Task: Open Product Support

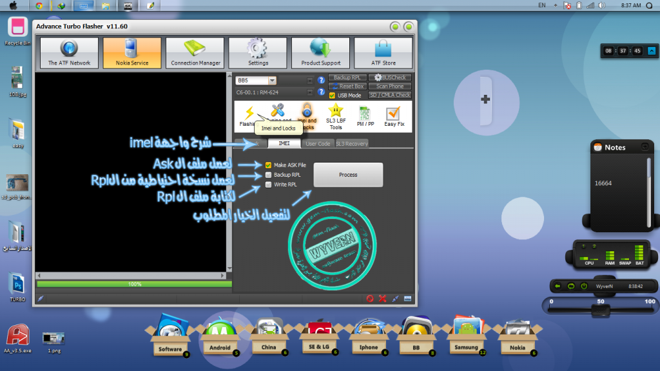Action: (320, 53)
